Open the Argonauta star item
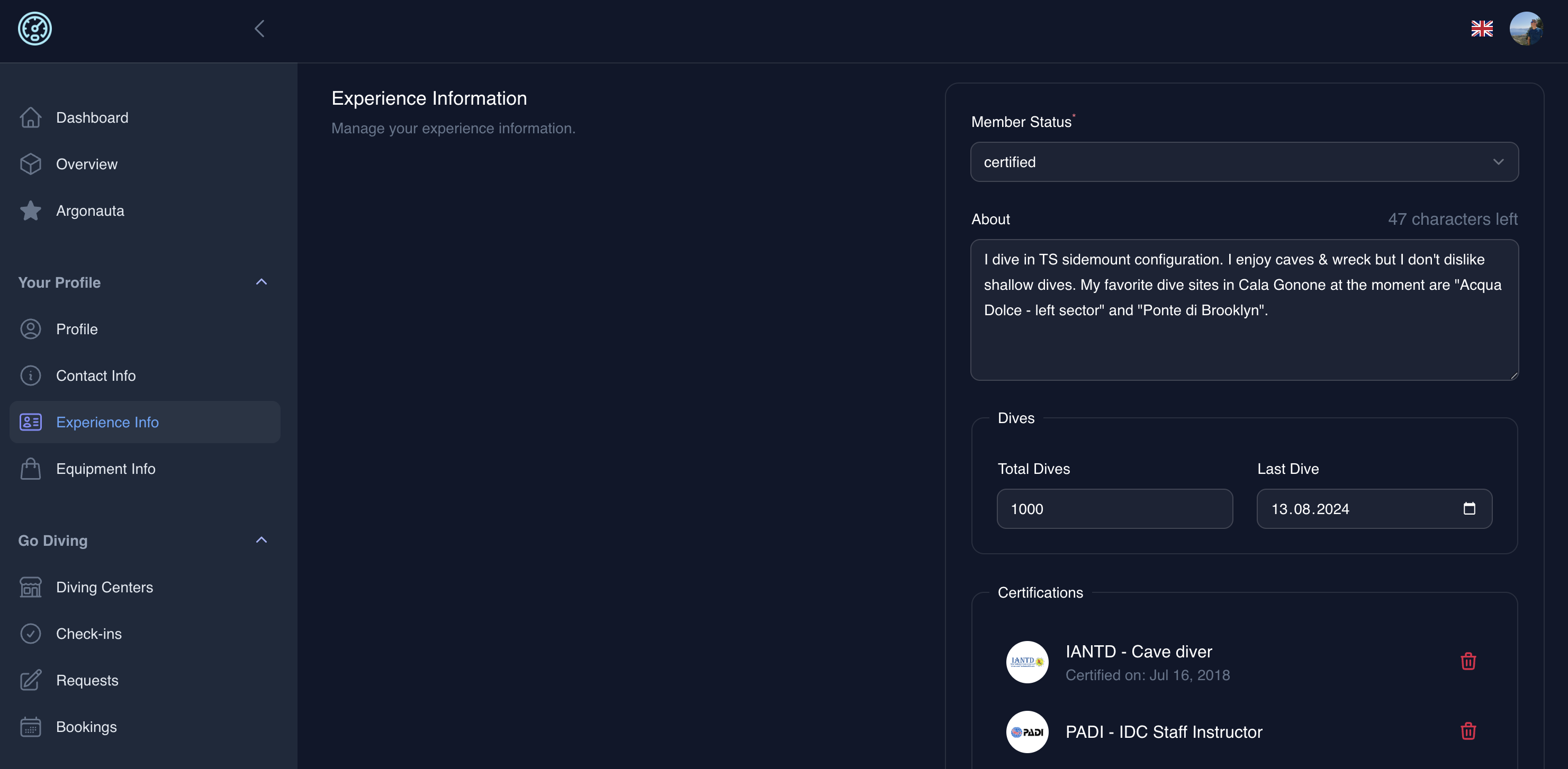The width and height of the screenshot is (1568, 769). tap(89, 211)
